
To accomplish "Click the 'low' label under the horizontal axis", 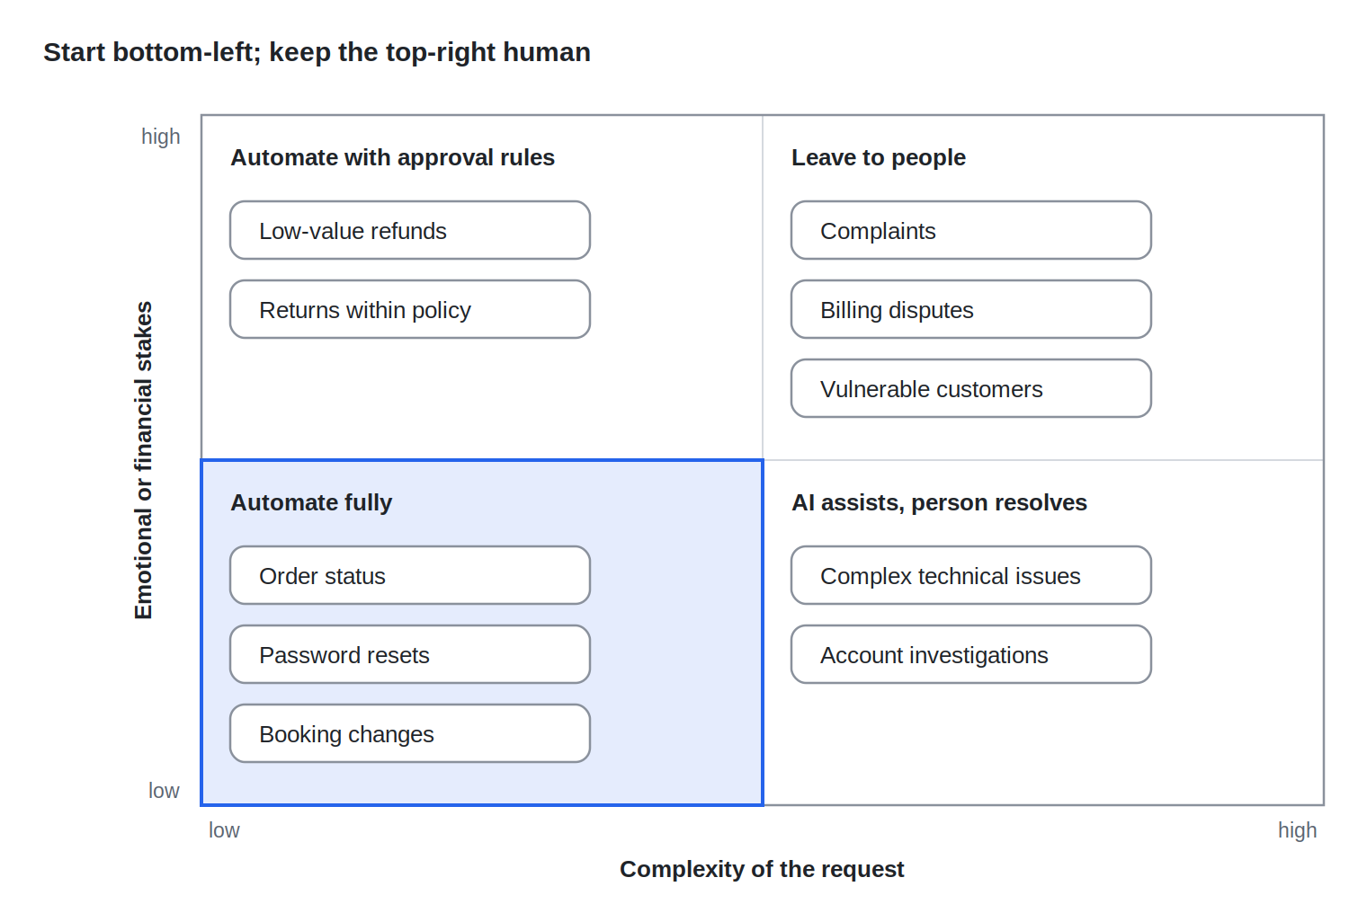I will point(224,830).
